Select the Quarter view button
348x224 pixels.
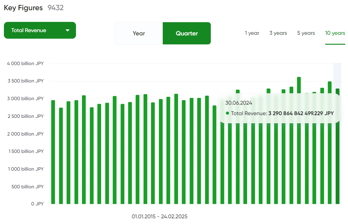tap(187, 34)
